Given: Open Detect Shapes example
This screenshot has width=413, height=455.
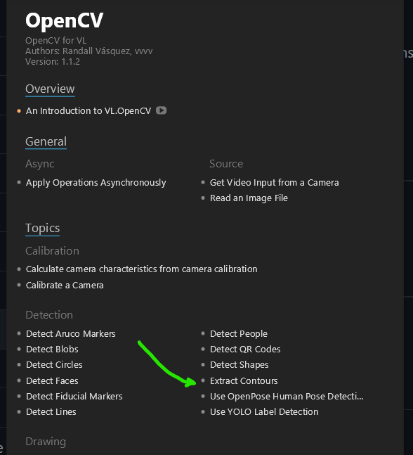Looking at the screenshot, I should pyautogui.click(x=239, y=365).
